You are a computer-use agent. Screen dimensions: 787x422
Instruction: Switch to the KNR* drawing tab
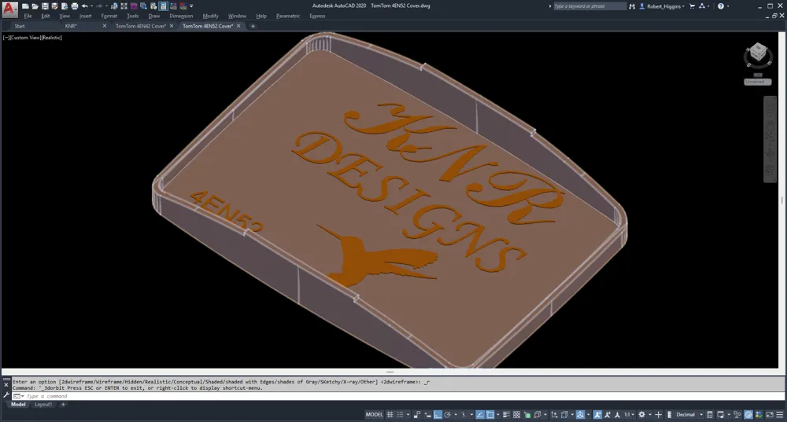tap(71, 26)
